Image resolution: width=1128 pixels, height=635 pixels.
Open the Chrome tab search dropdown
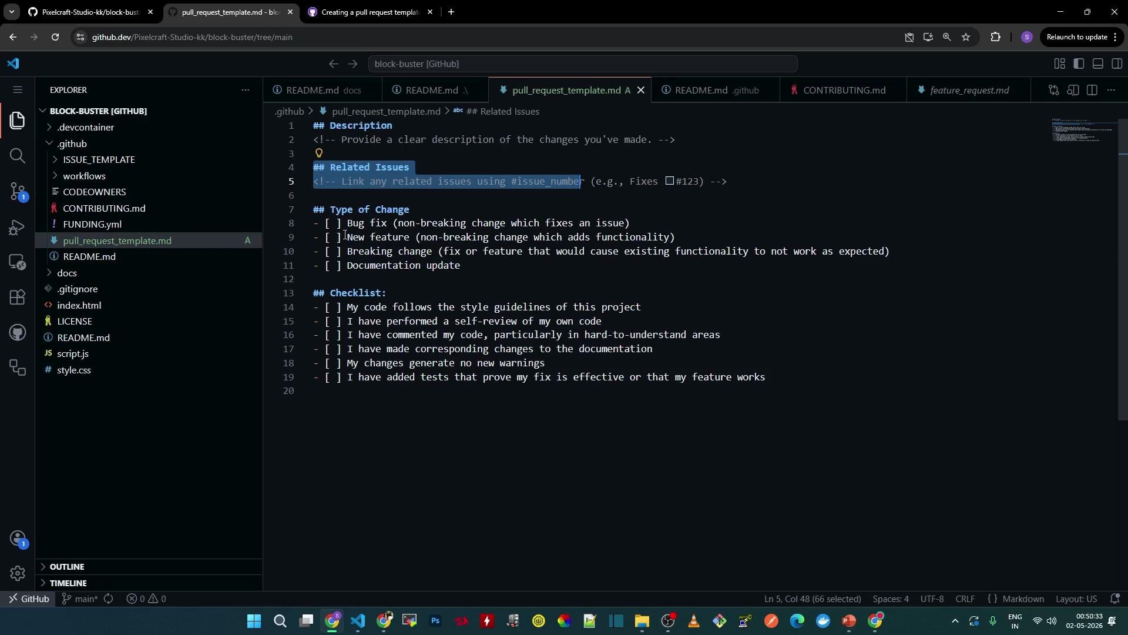tap(11, 12)
